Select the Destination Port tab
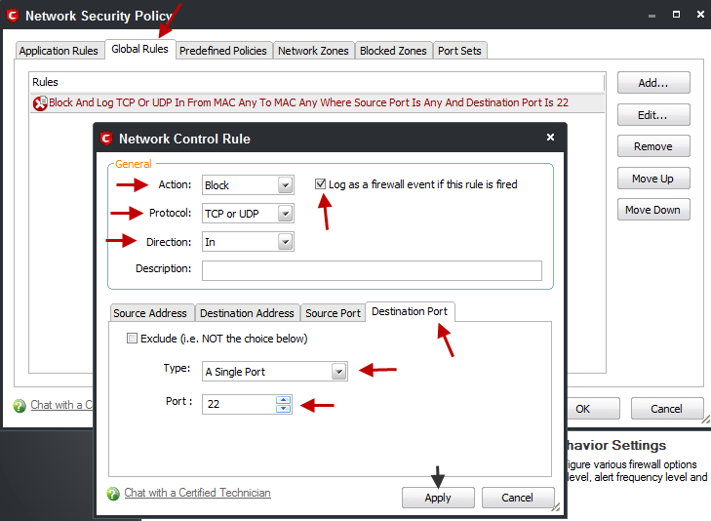711x521 pixels. [x=410, y=311]
